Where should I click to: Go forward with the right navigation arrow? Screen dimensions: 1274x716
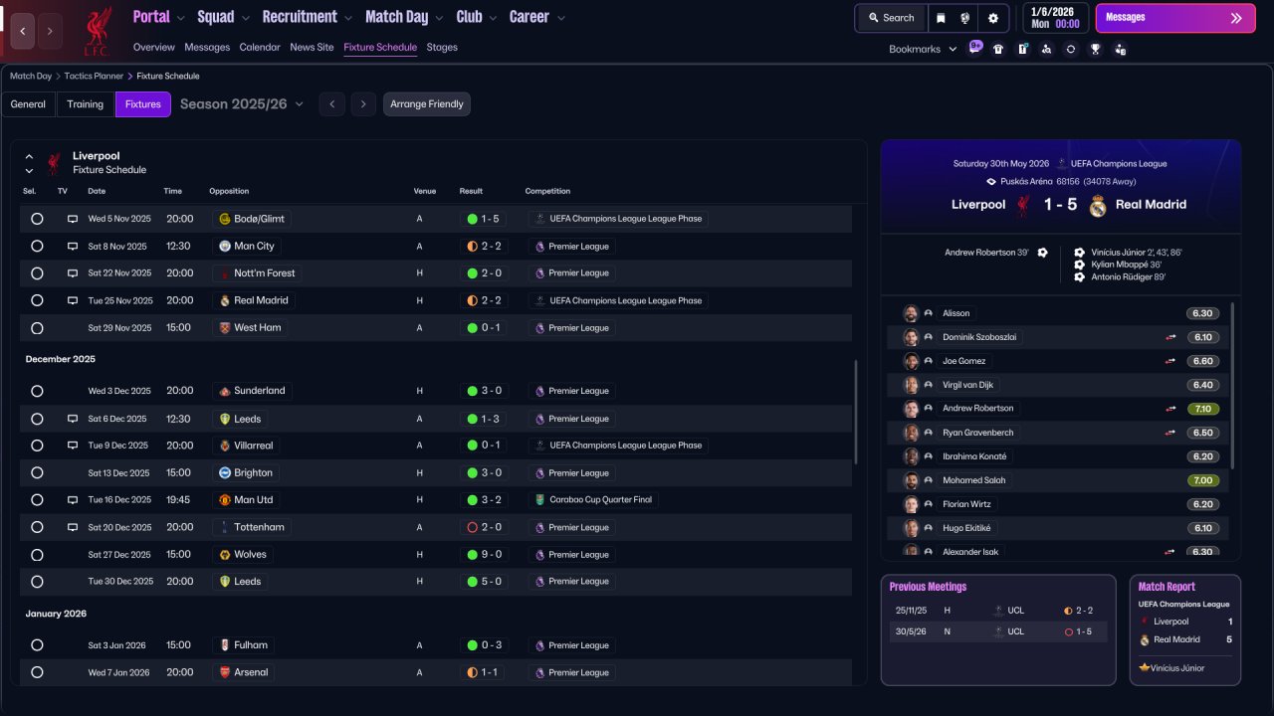point(50,31)
